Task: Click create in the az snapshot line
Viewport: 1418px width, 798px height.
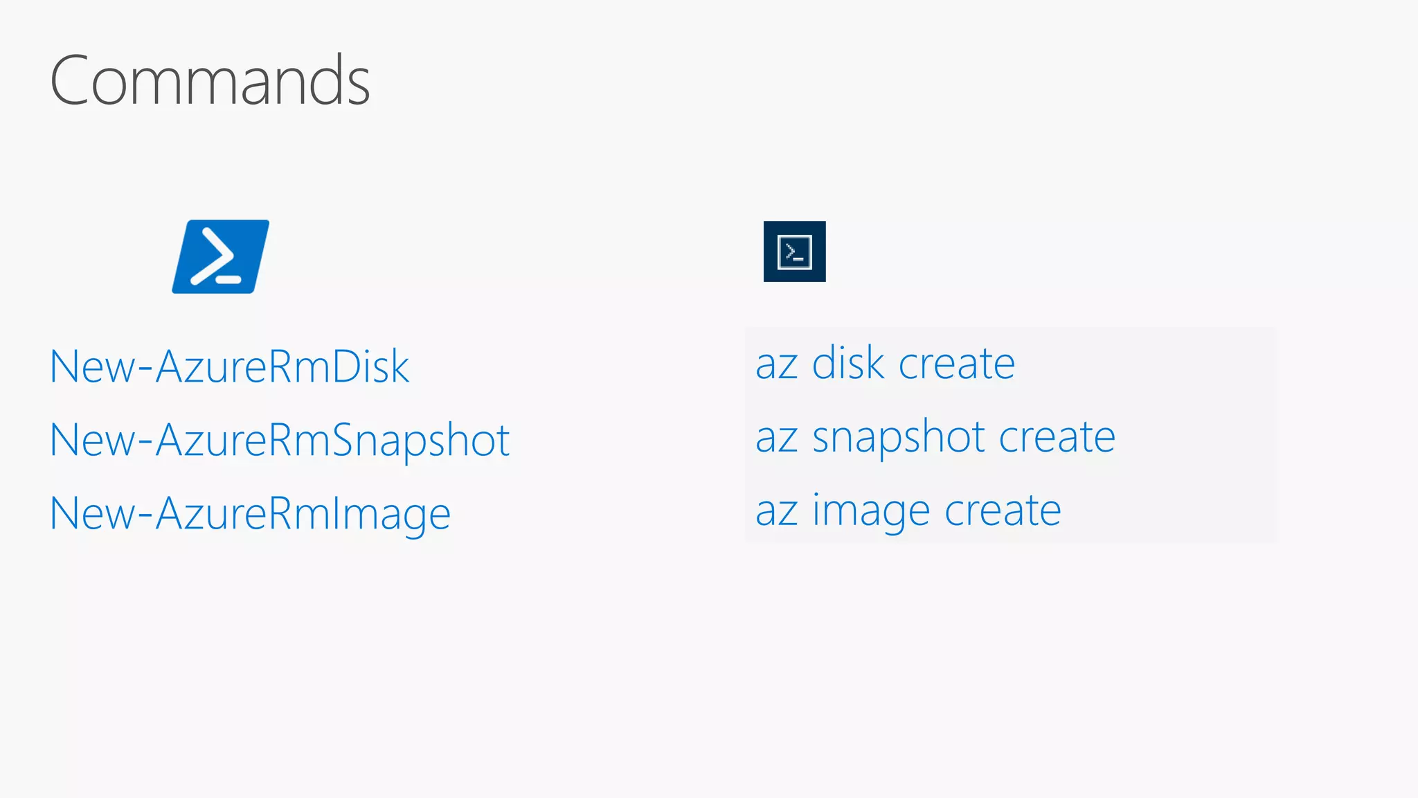Action: 1057,437
